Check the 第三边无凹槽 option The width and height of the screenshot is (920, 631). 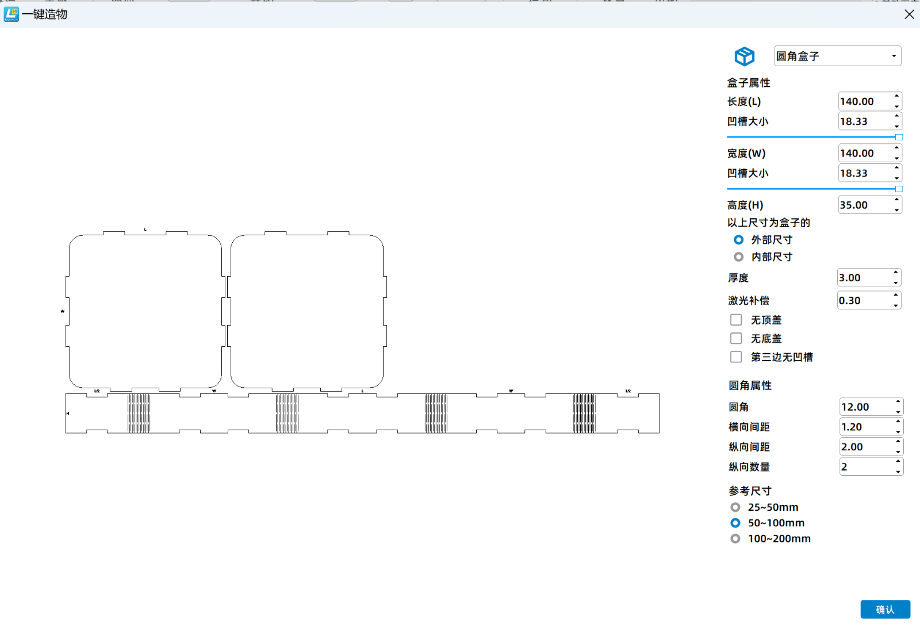coord(736,357)
